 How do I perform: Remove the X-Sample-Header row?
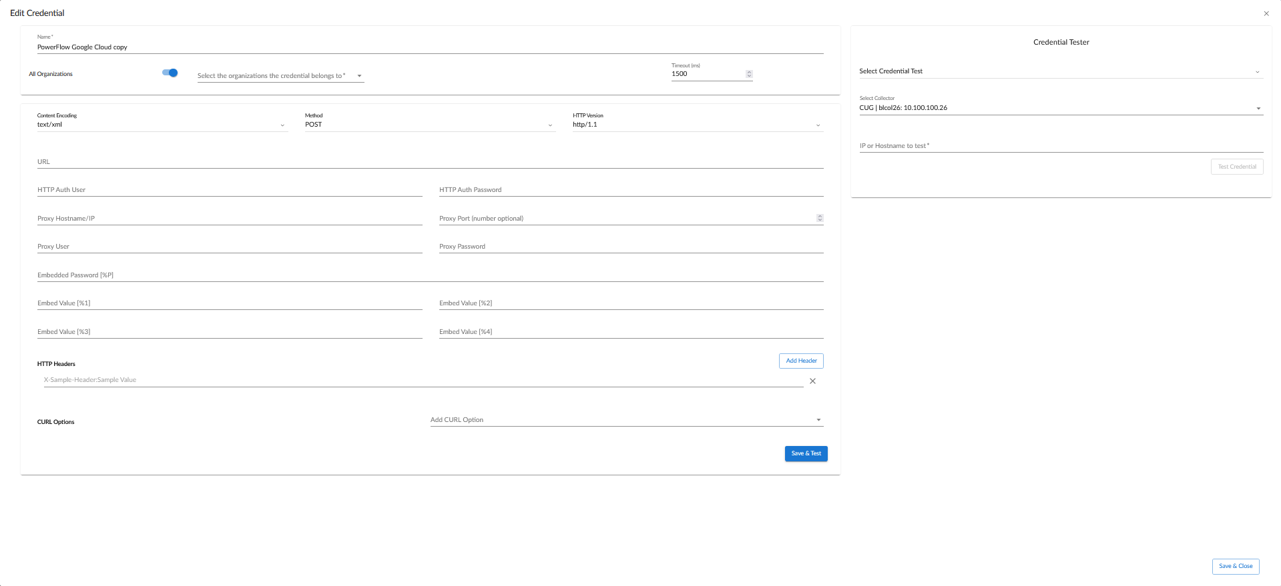tap(812, 381)
